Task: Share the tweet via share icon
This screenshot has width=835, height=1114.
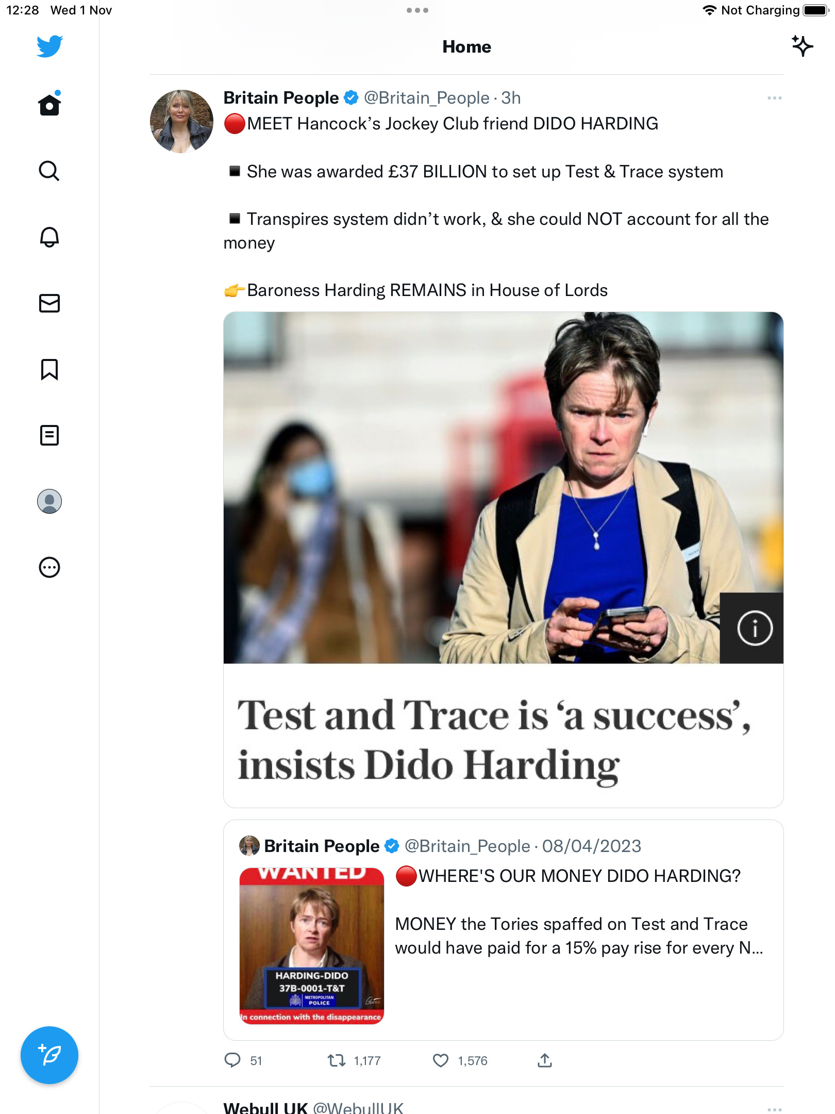Action: (545, 1060)
